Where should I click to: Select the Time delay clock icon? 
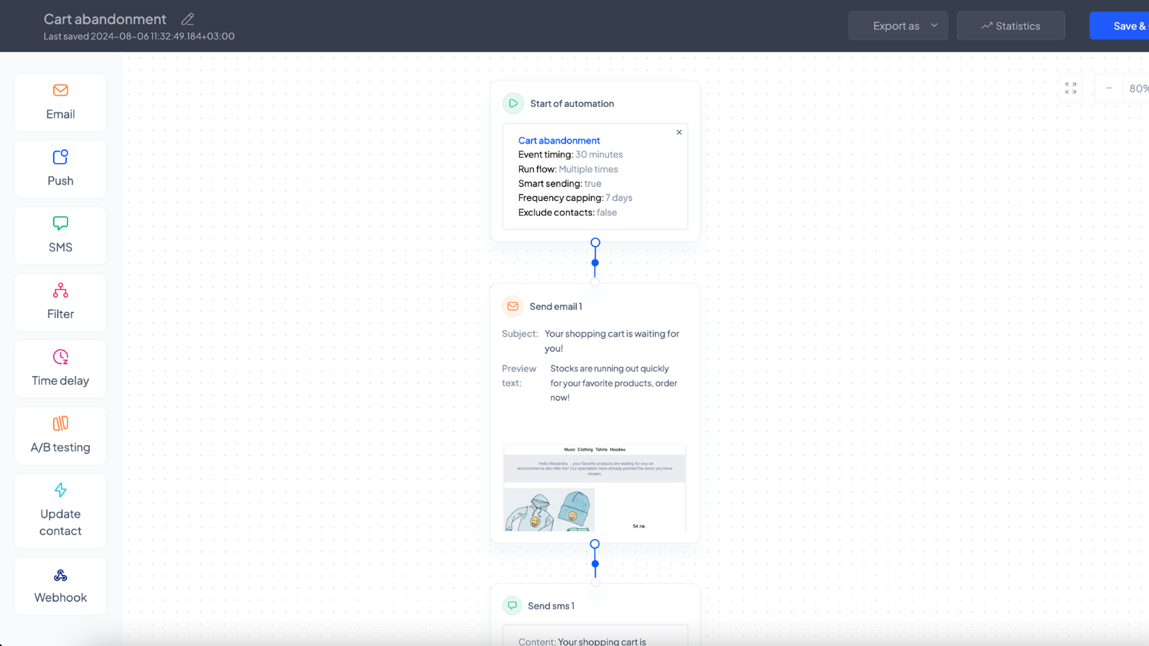(60, 357)
